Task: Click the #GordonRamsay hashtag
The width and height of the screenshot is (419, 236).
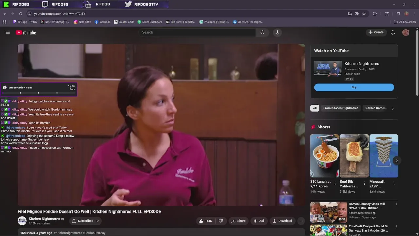Action: [94, 233]
